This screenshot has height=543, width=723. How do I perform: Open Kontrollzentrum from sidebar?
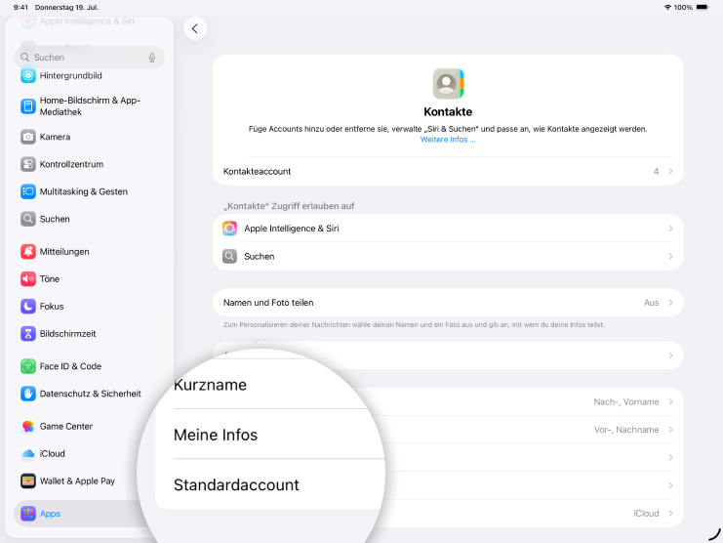tap(70, 164)
